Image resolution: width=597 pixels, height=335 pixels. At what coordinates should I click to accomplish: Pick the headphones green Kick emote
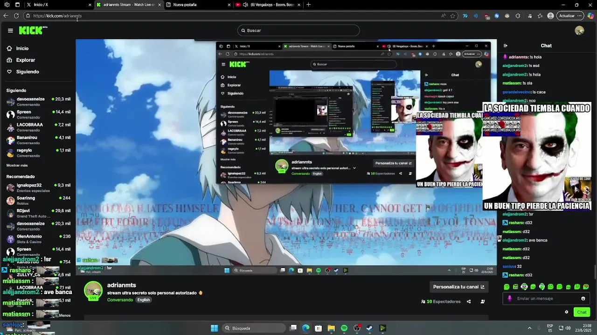coord(542,287)
